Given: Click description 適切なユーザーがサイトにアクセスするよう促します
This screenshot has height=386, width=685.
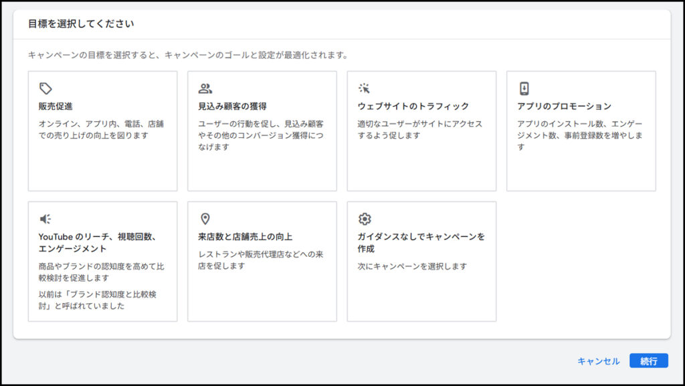Looking at the screenshot, I should pos(420,130).
